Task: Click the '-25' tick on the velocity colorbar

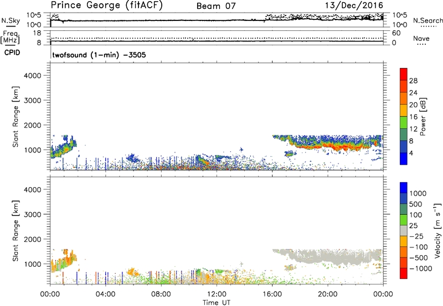Action: tap(416, 236)
